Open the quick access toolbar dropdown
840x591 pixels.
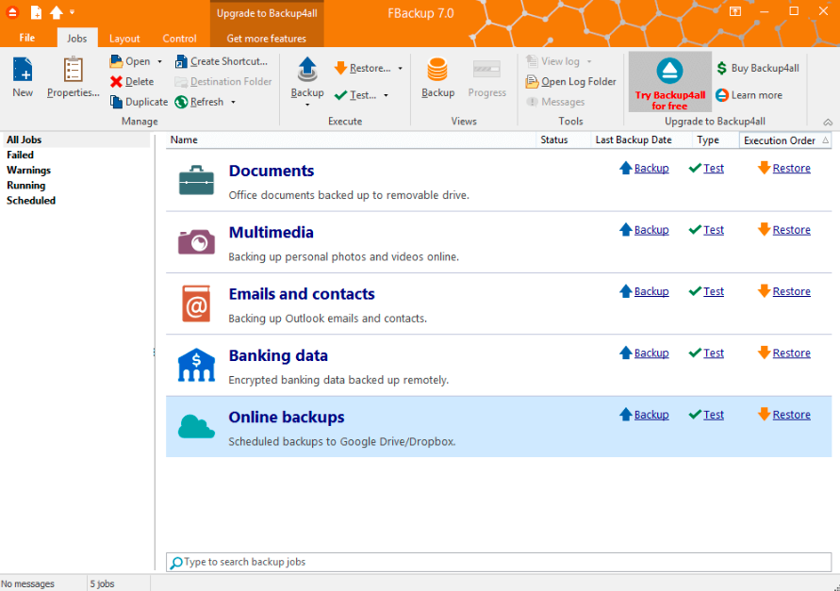[x=72, y=12]
